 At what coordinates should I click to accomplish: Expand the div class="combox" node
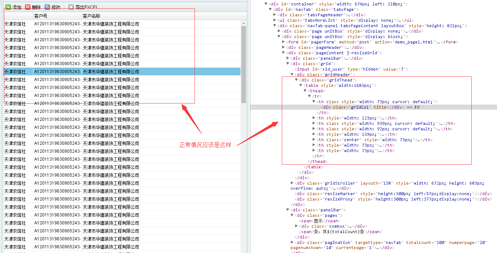point(296,226)
